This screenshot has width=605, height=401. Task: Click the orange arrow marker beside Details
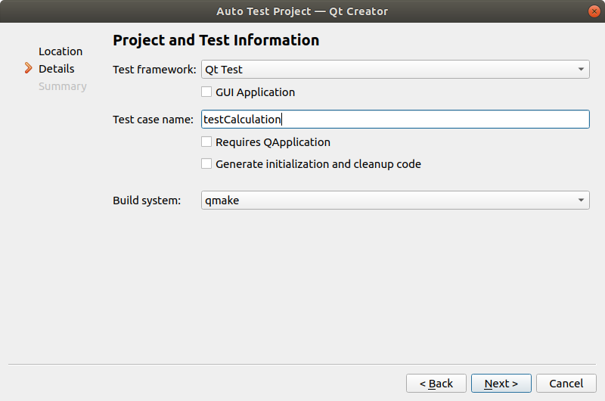[29, 69]
